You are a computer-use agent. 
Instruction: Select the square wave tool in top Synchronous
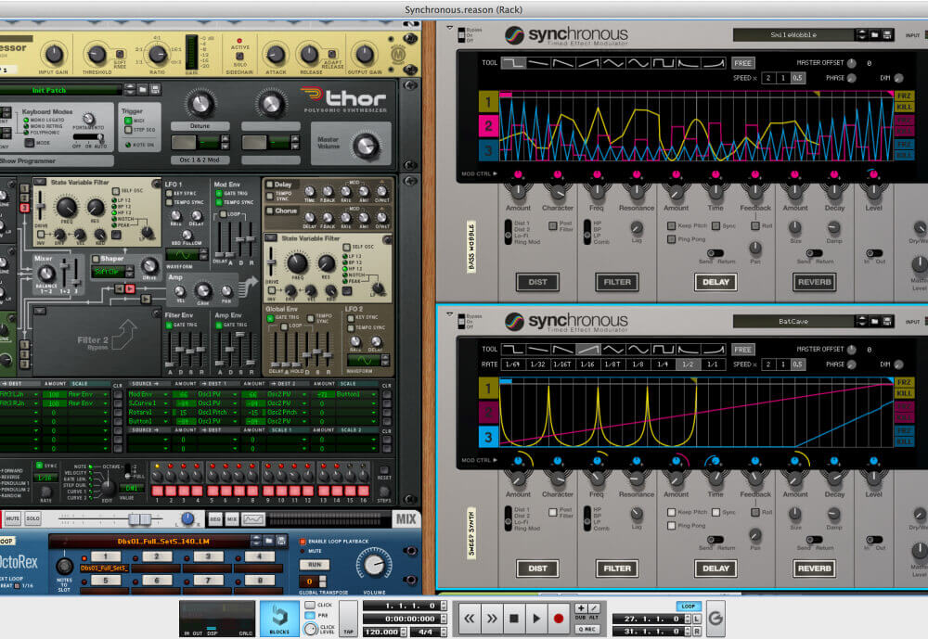pyautogui.click(x=663, y=63)
